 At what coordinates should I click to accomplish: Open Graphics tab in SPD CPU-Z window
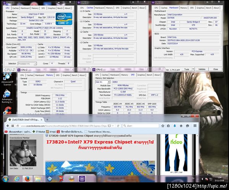141,75
